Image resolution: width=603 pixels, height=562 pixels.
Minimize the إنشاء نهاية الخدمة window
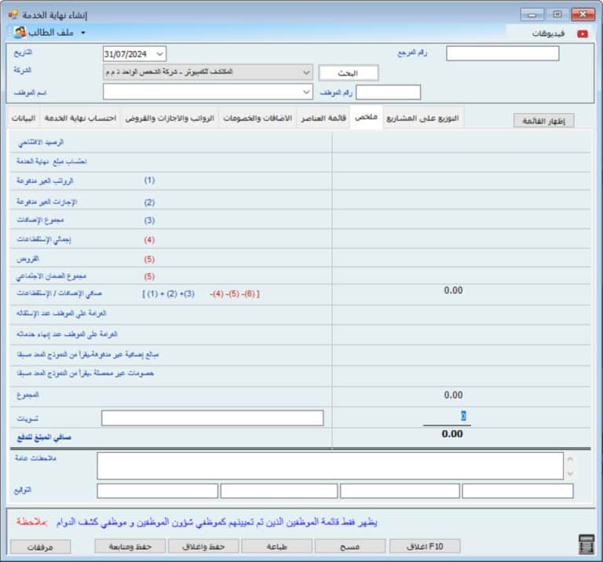click(532, 15)
